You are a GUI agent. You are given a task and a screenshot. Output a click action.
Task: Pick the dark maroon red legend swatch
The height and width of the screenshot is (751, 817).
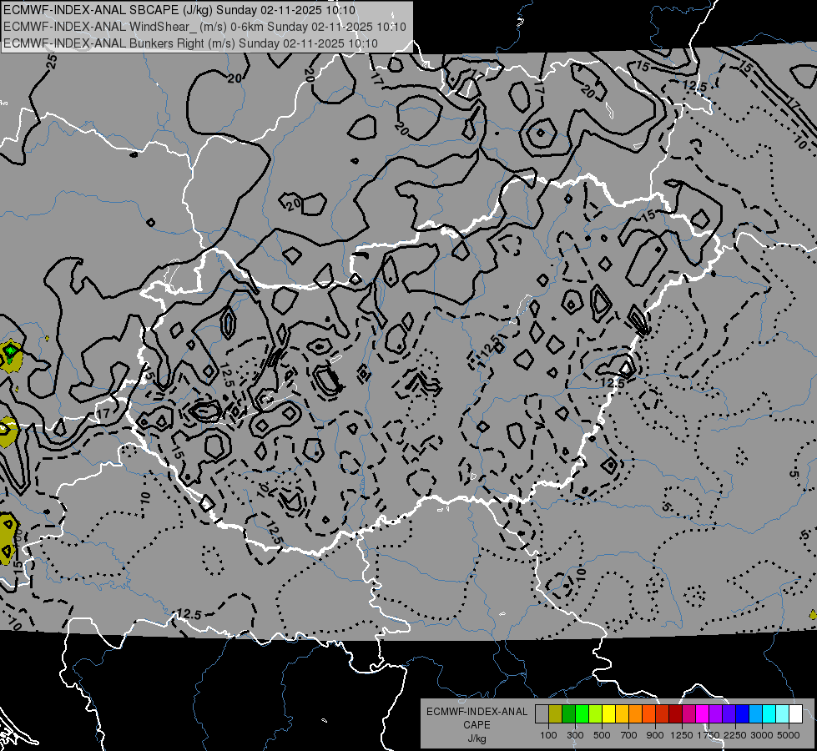click(x=676, y=714)
